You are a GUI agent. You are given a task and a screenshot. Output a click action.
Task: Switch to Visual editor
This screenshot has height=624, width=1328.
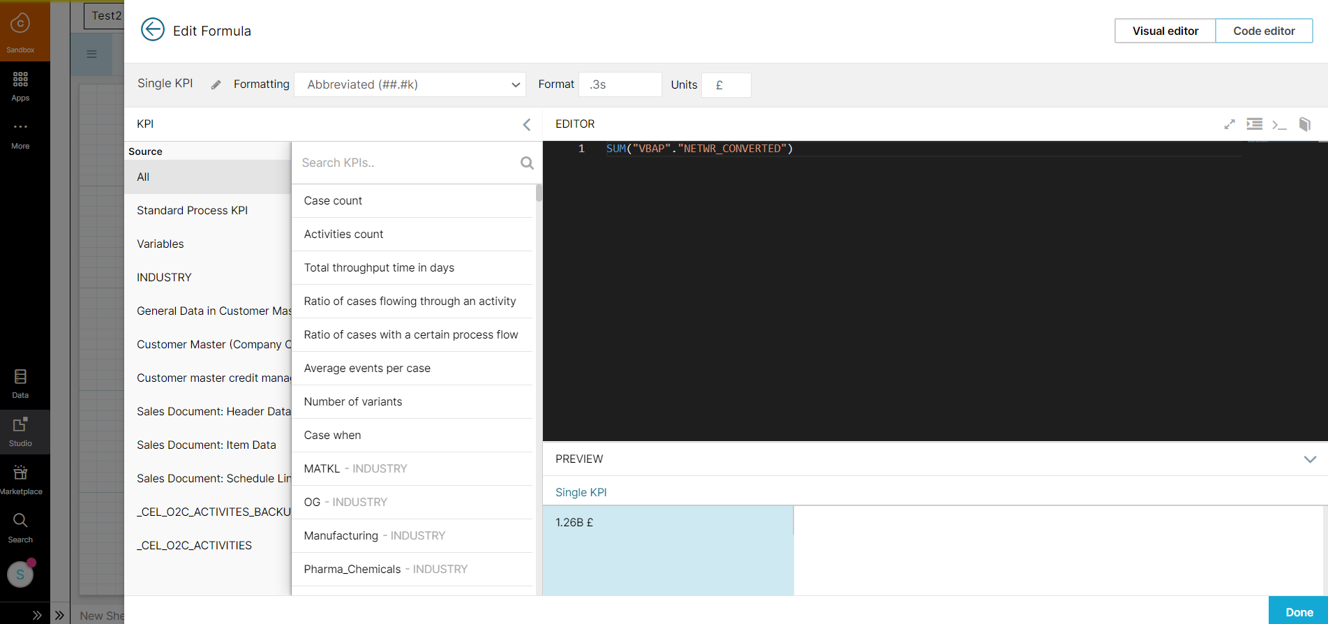[x=1165, y=31]
